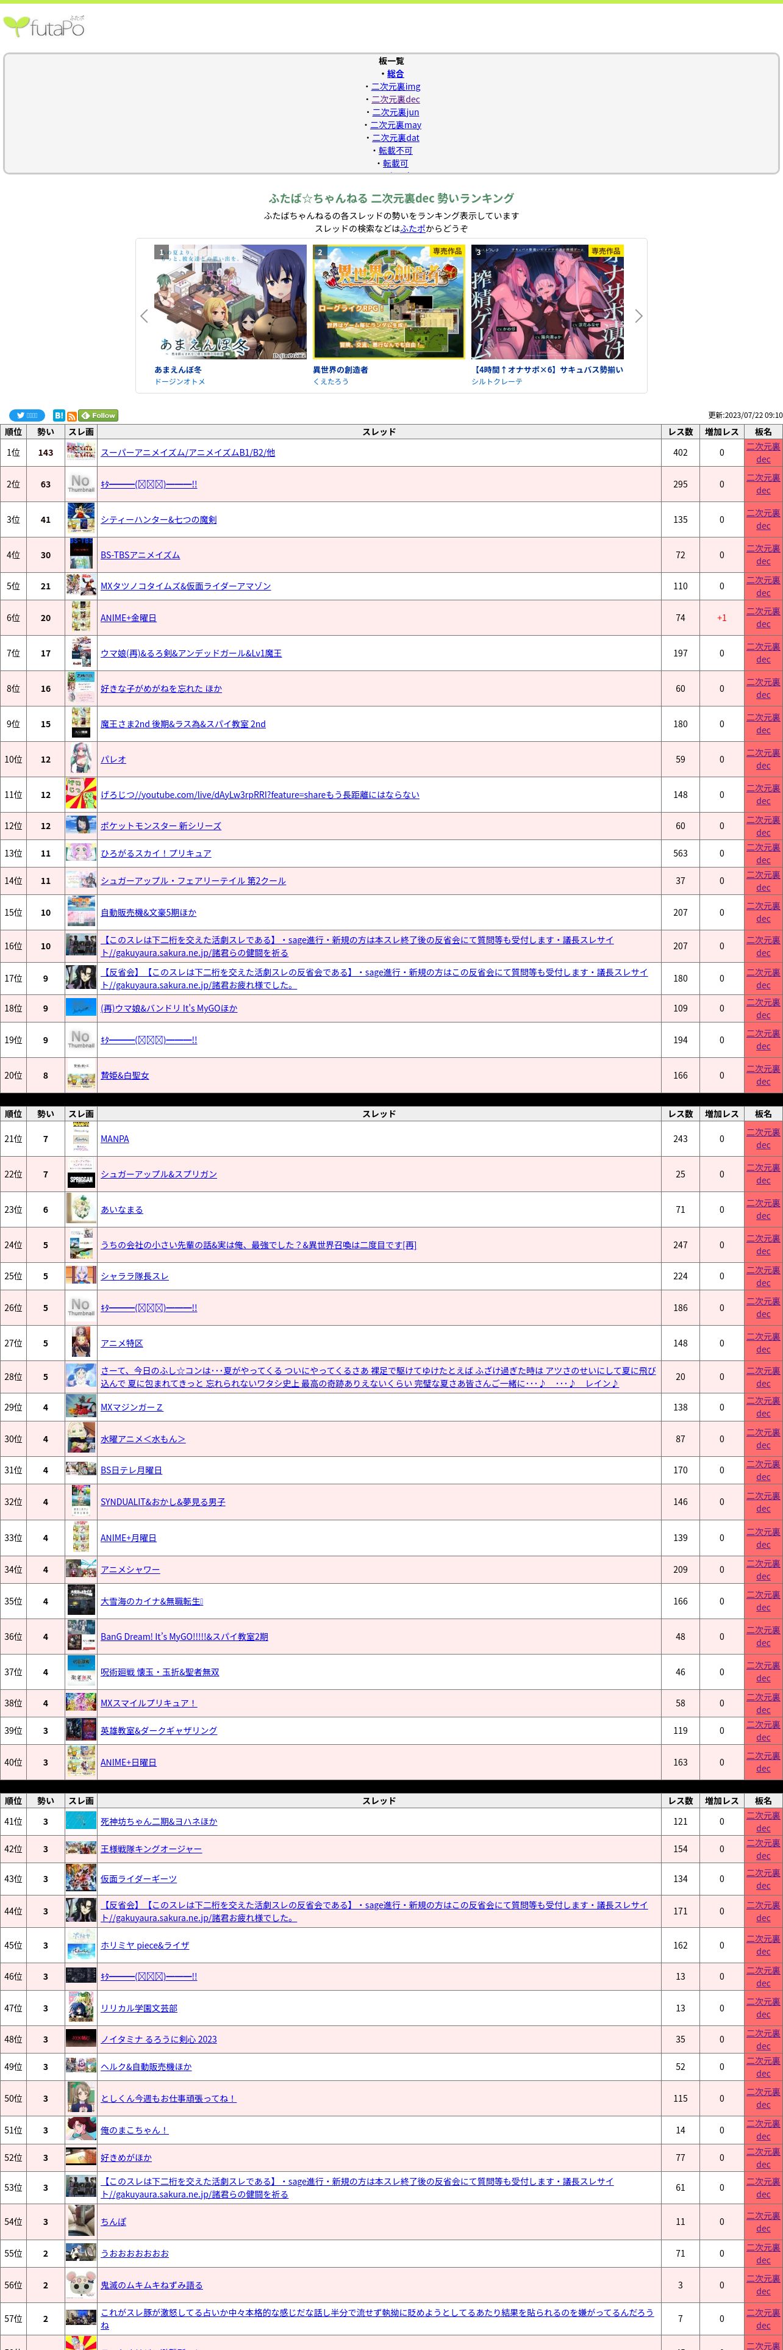The height and width of the screenshot is (2350, 783).
Task: Open thread BS日テレ月曜日
Action: tap(131, 1470)
